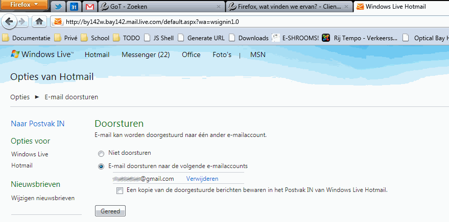Select the Niet doorsturen radio button
This screenshot has width=449, height=222.
pos(101,154)
